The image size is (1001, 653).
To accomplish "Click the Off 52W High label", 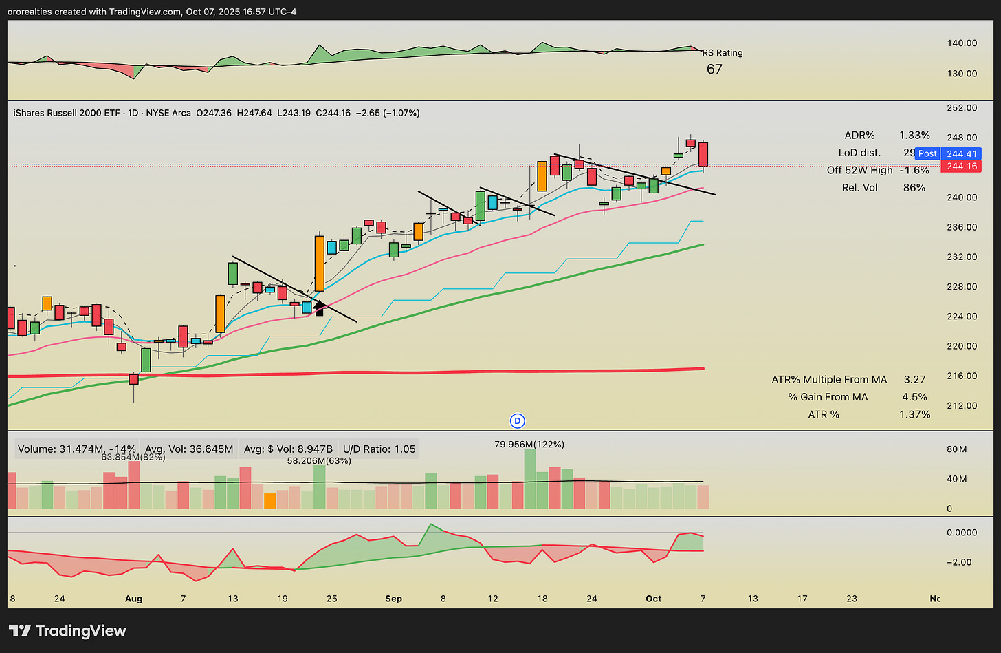I will 859,170.
